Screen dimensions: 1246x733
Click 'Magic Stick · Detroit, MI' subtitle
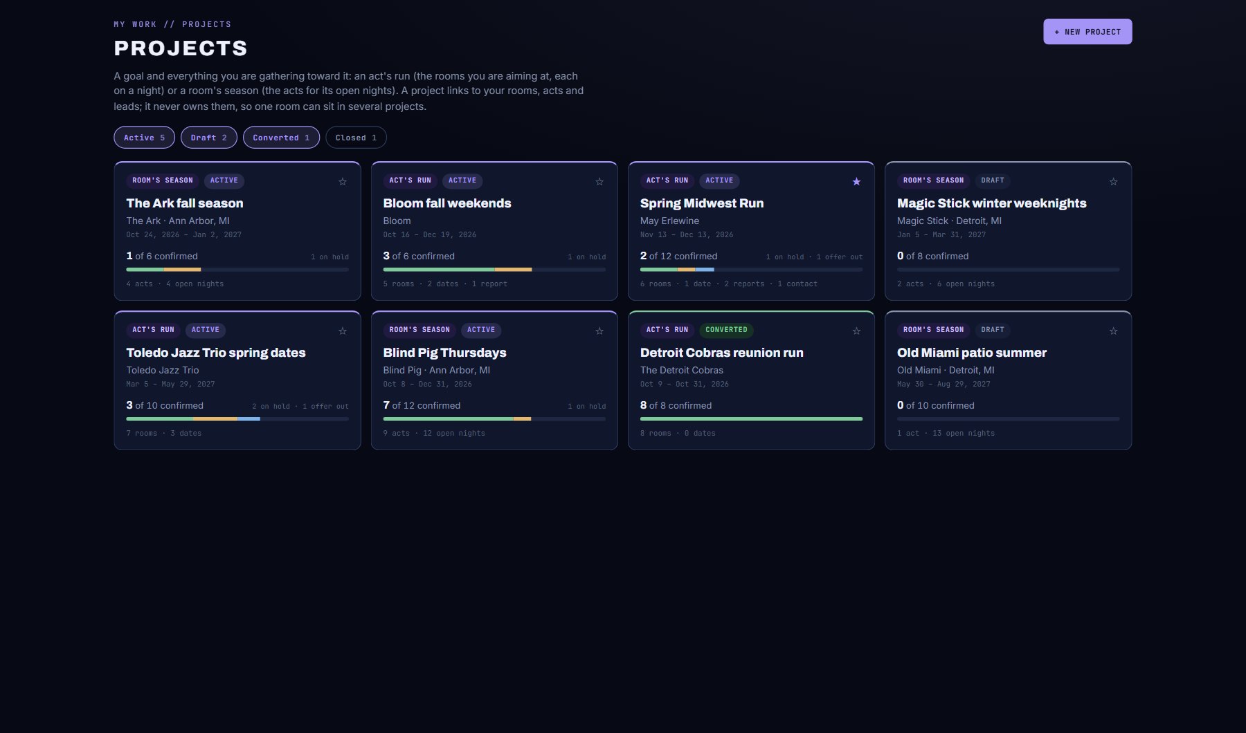click(949, 221)
